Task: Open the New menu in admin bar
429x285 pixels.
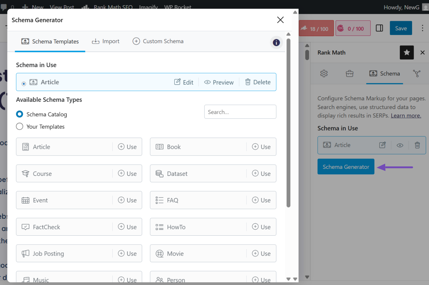Action: pos(33,7)
